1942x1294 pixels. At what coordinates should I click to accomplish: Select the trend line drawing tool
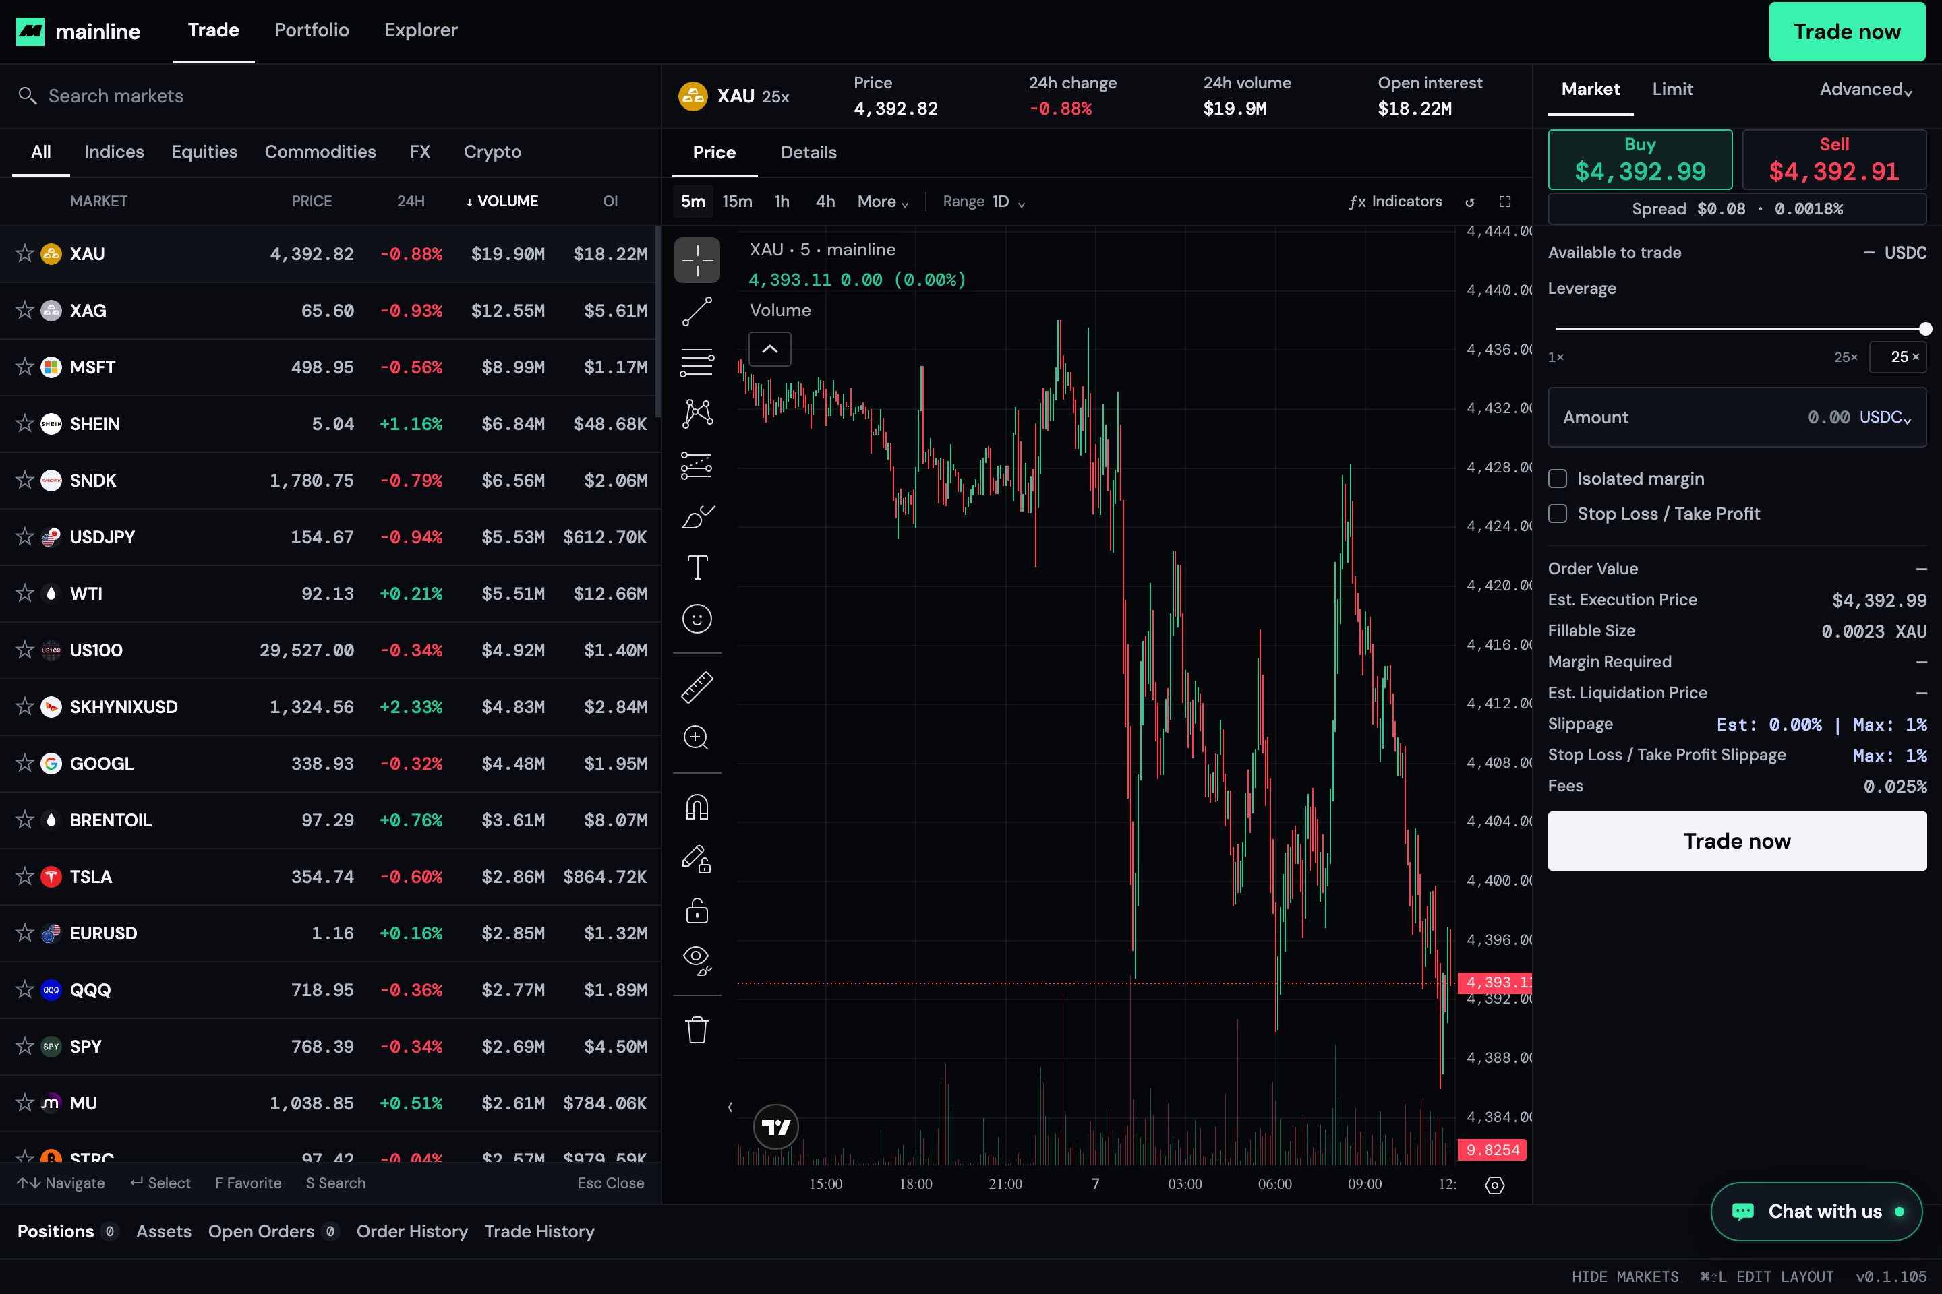(x=697, y=311)
